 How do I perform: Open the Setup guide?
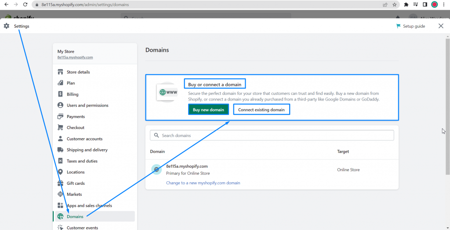411,26
